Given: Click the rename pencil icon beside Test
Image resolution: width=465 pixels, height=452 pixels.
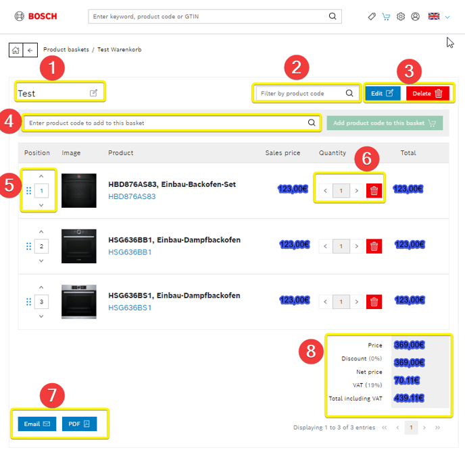Looking at the screenshot, I should (x=94, y=93).
